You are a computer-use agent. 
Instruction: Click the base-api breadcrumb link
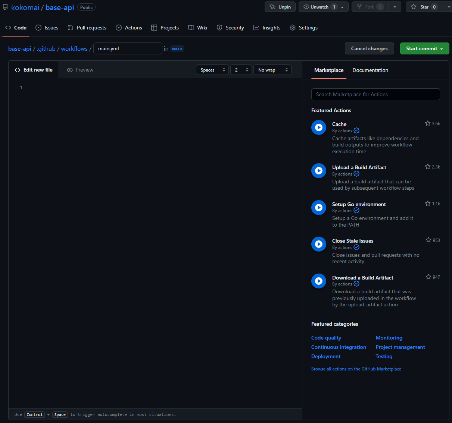click(20, 48)
